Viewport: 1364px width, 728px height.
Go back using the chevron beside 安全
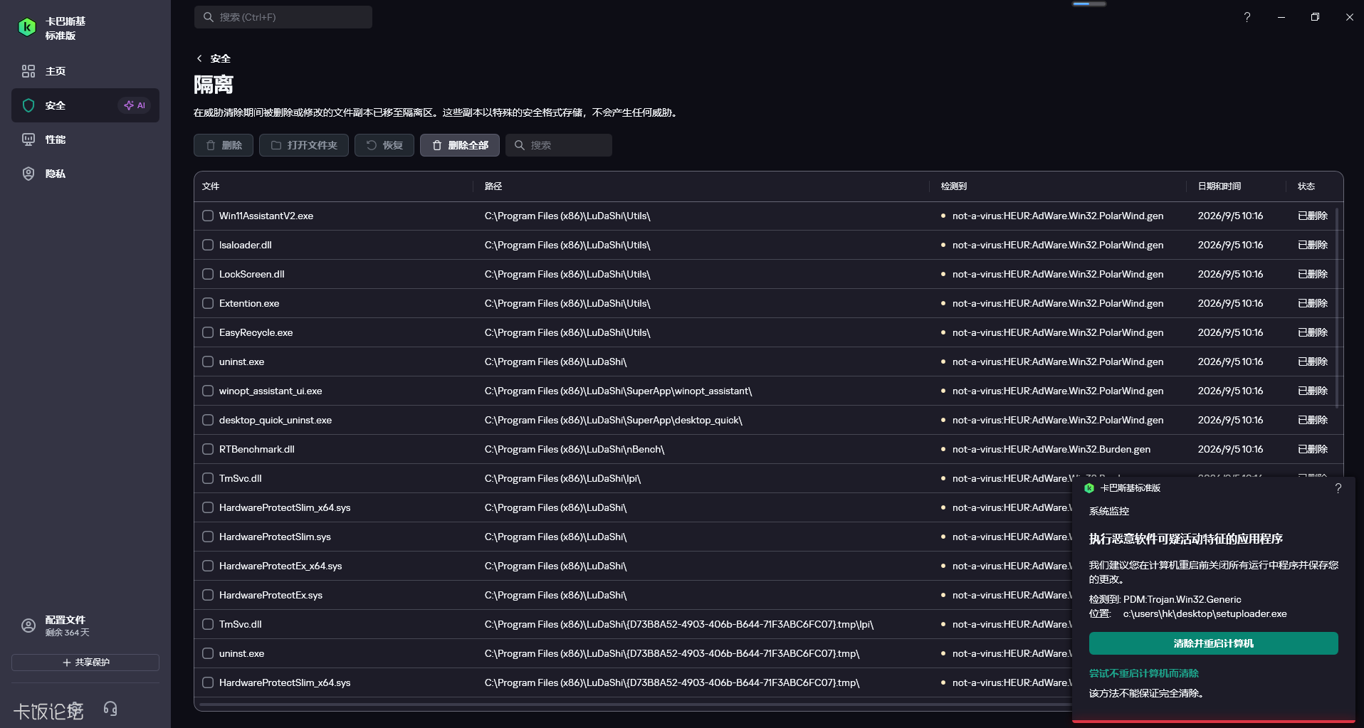coord(199,58)
